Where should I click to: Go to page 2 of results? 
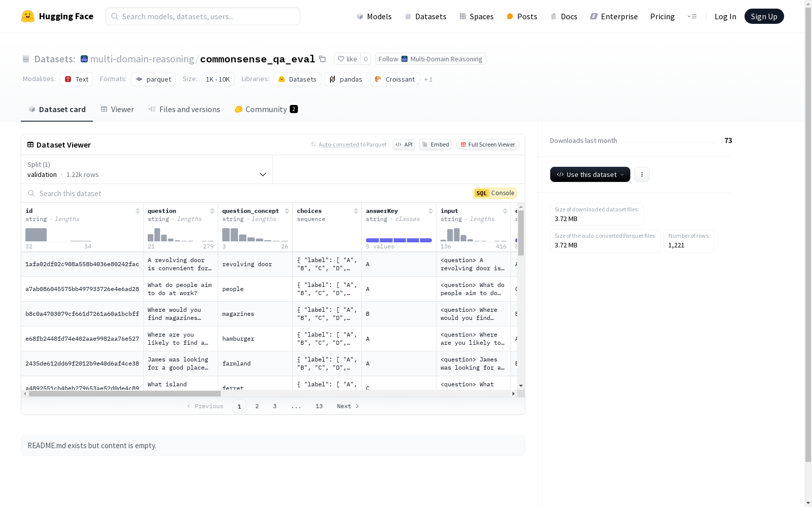pos(257,406)
